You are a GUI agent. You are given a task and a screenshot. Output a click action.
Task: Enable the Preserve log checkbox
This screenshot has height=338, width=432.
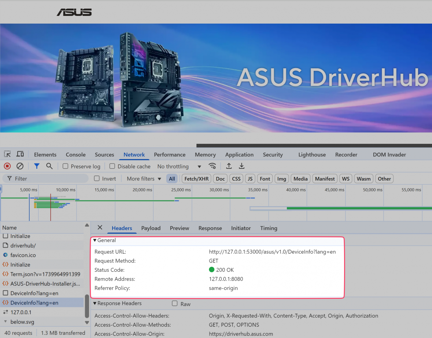[x=65, y=166]
